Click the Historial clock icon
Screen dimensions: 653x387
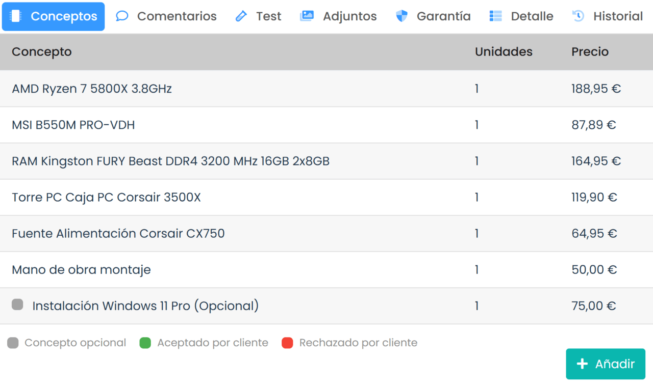pos(578,16)
